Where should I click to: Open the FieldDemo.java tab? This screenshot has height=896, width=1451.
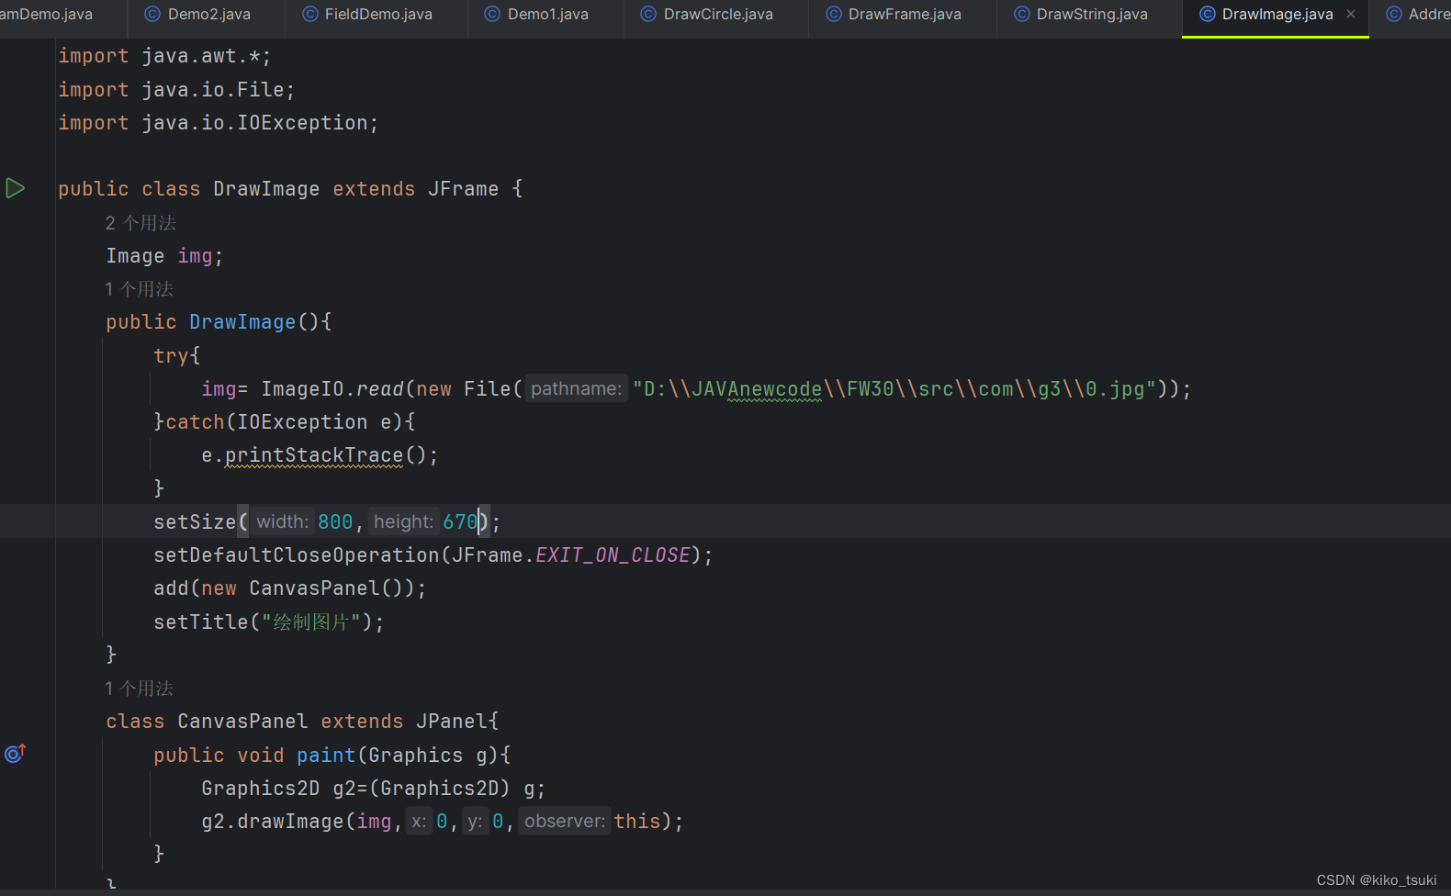click(x=367, y=14)
